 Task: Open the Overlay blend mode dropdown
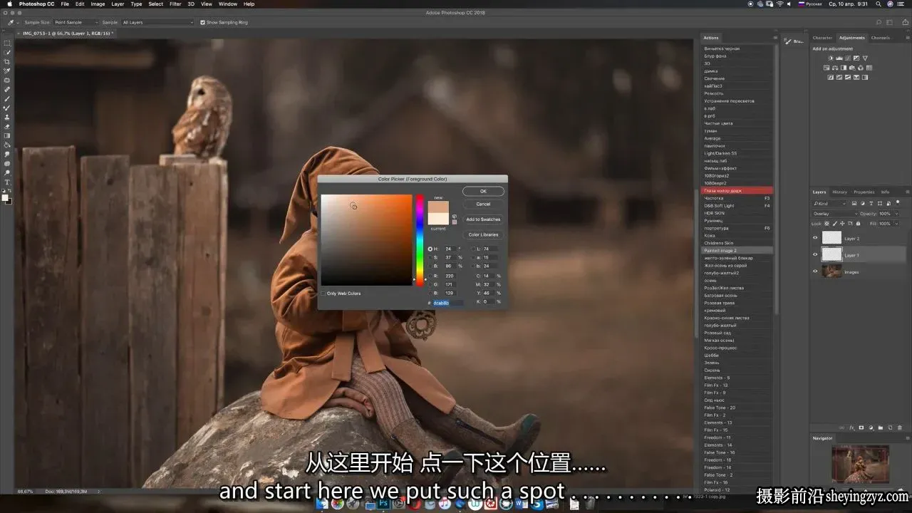click(x=835, y=214)
